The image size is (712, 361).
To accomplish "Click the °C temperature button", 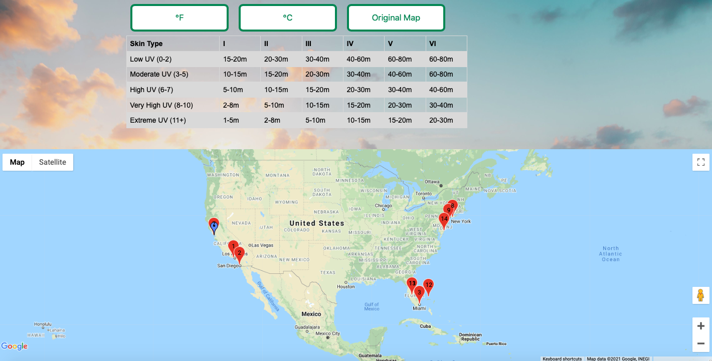I will click(x=288, y=18).
